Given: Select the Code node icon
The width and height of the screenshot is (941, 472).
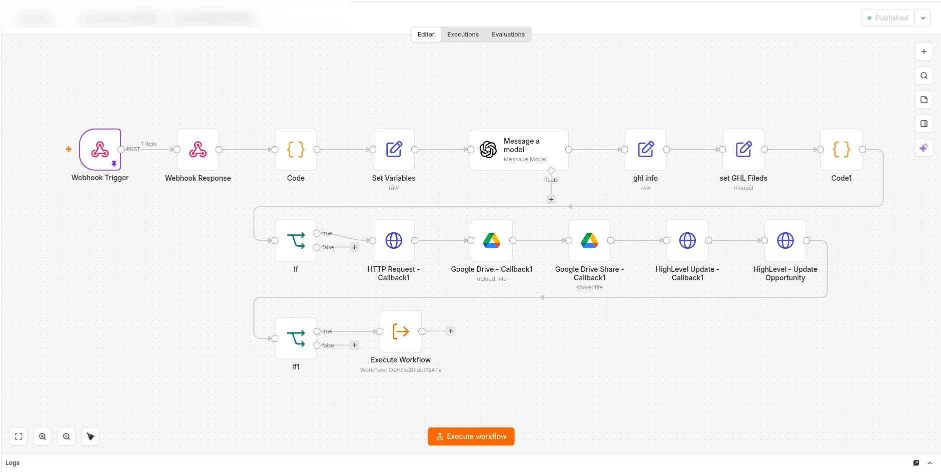Looking at the screenshot, I should click(296, 150).
